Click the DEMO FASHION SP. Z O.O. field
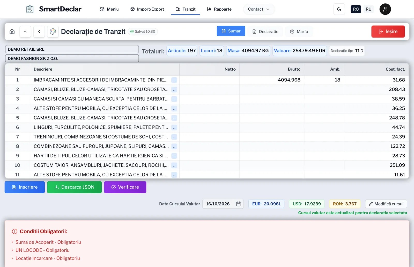 72,58
